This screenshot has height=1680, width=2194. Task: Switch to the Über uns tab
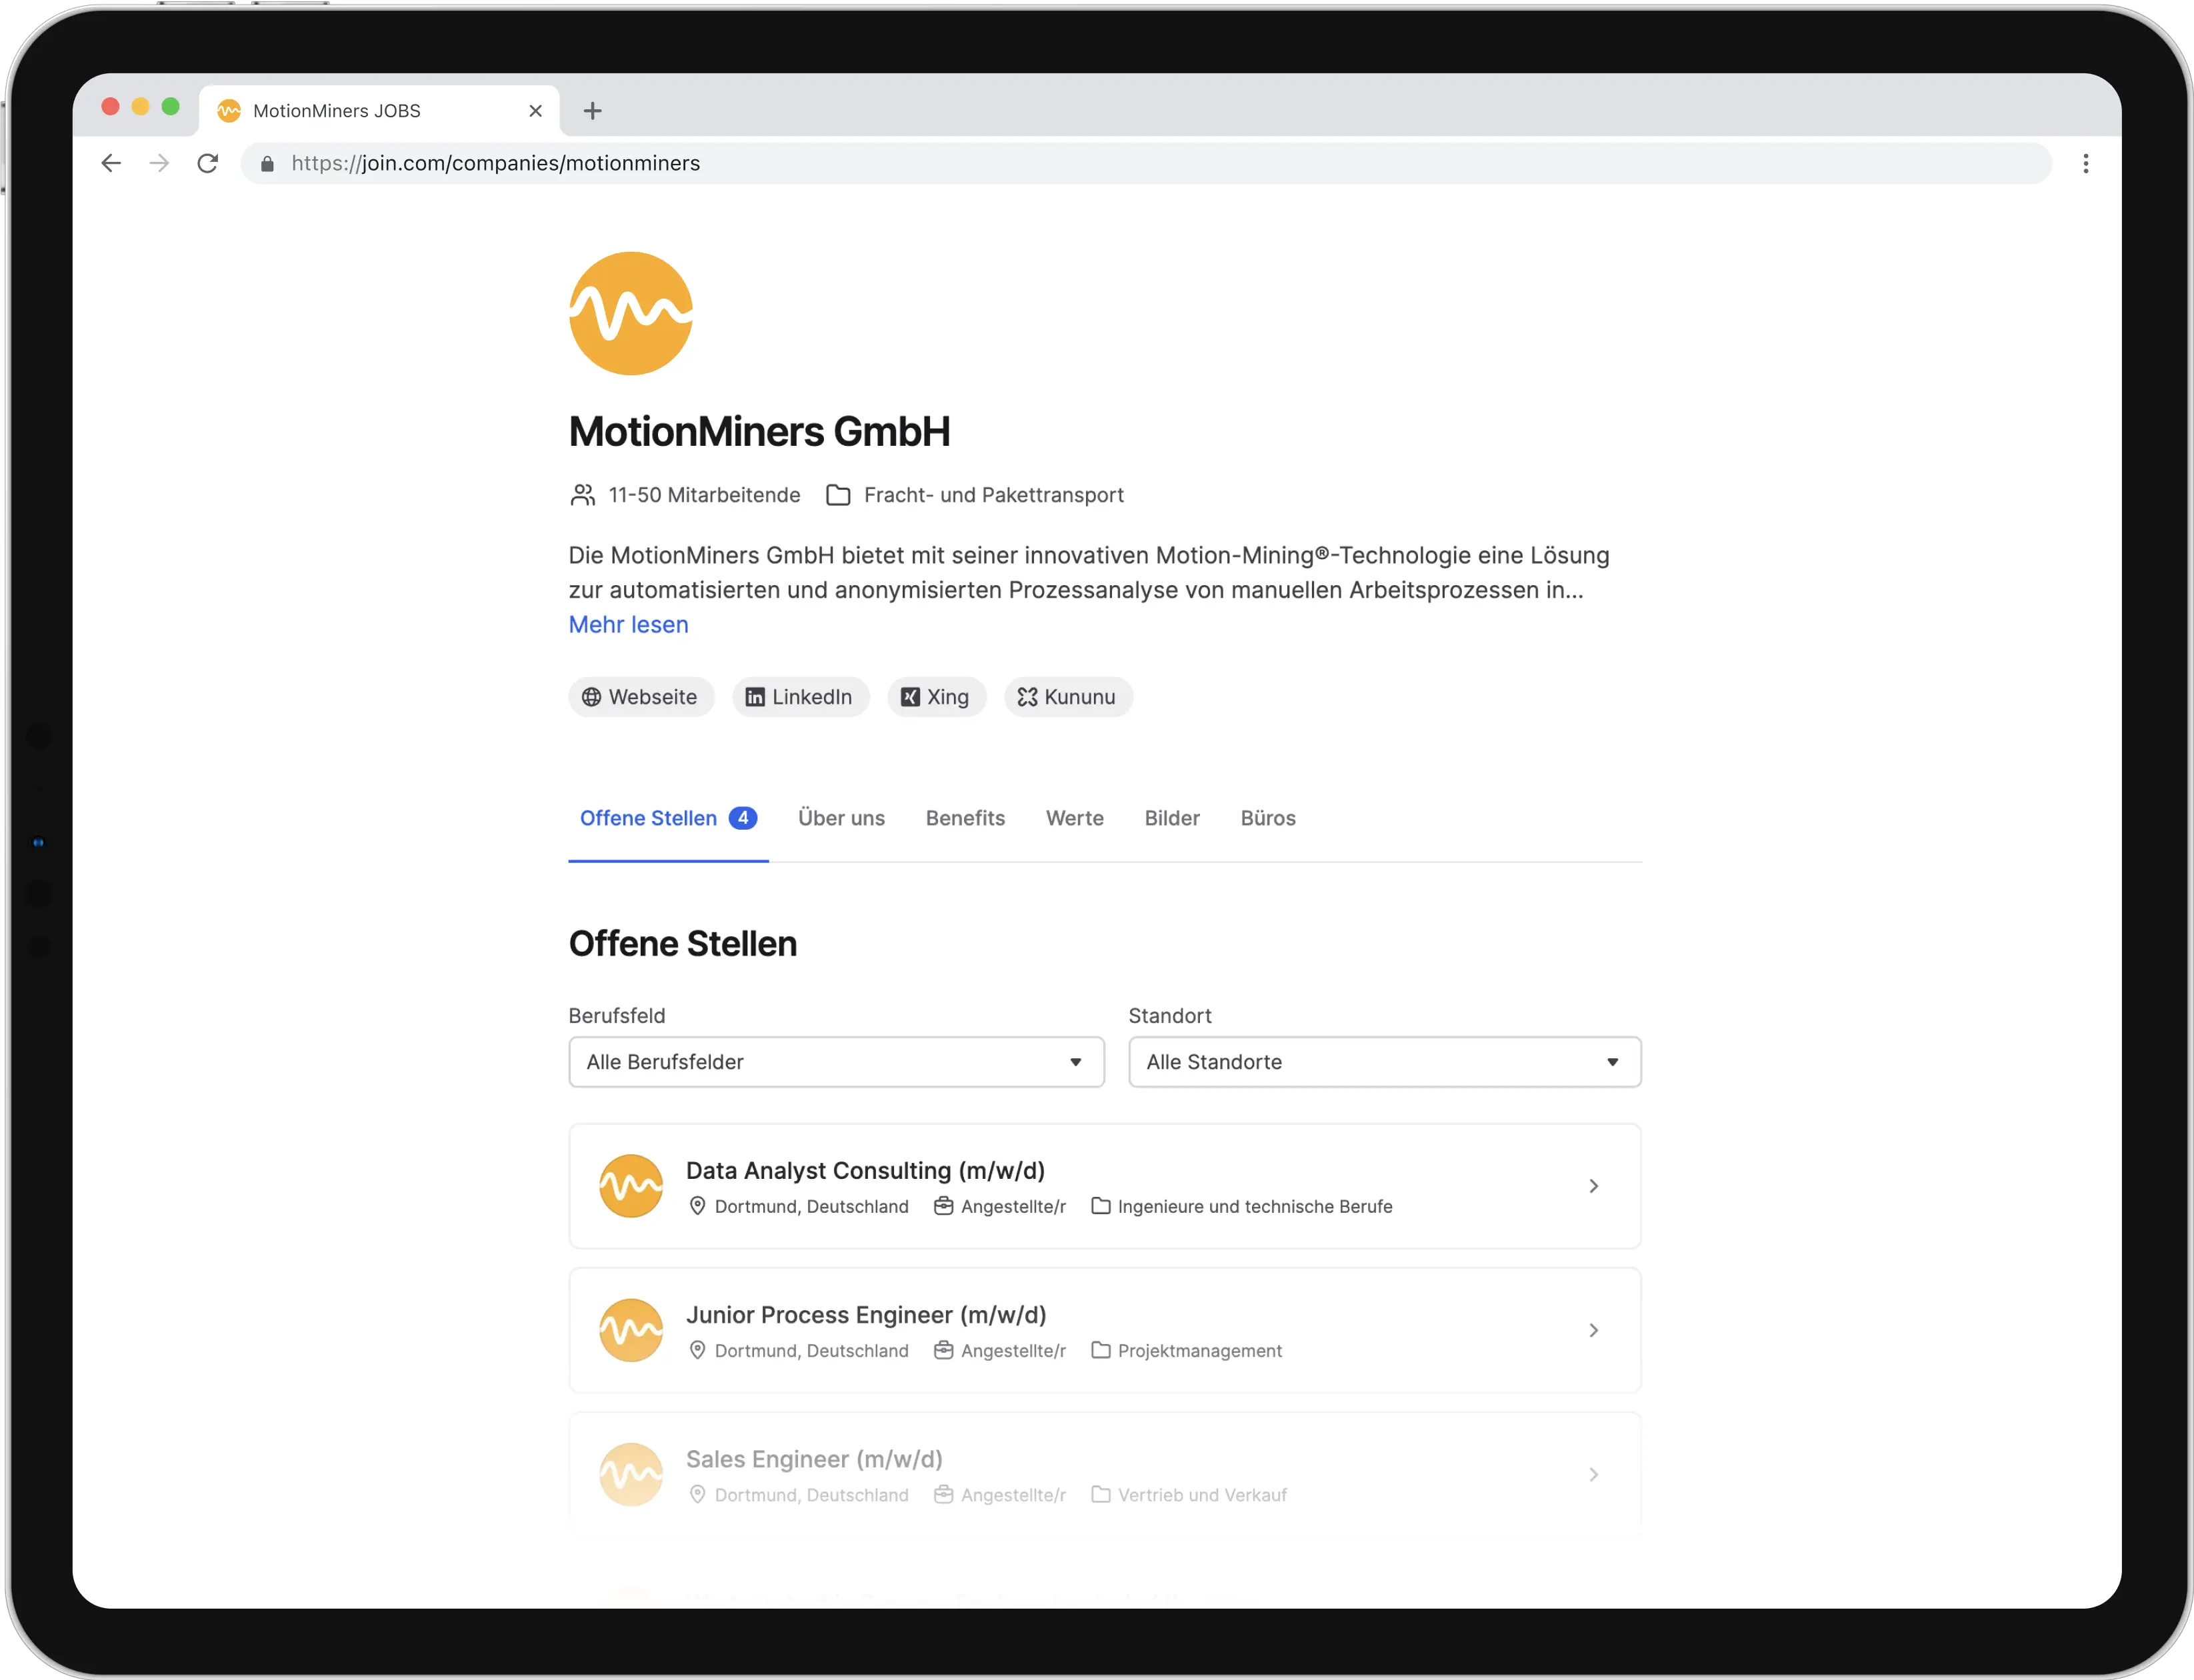click(x=841, y=818)
